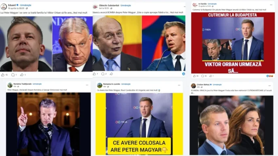Open options menu on In Familie post
Viewport: 278px width, 156px height.
271,5
